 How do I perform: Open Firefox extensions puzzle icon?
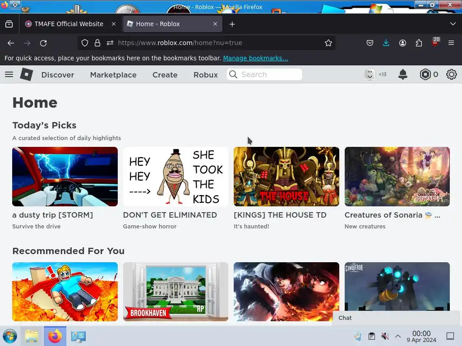tap(419, 43)
